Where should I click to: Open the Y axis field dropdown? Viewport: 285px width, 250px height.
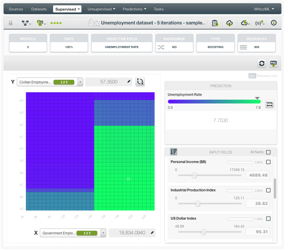tap(80, 82)
